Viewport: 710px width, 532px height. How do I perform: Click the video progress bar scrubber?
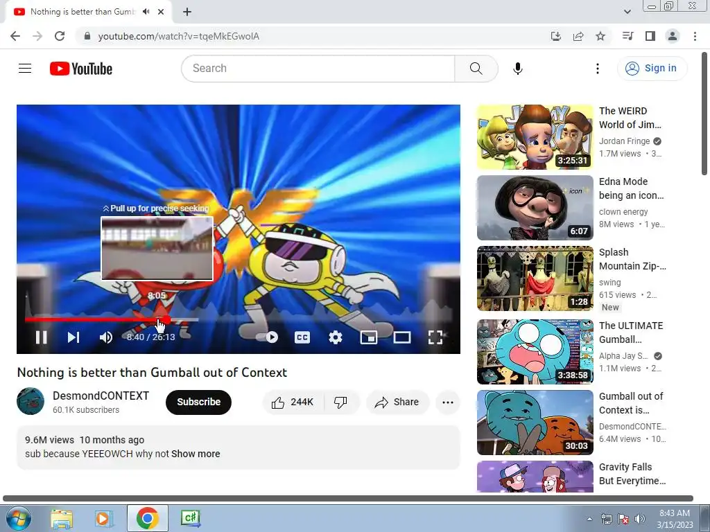(x=166, y=320)
